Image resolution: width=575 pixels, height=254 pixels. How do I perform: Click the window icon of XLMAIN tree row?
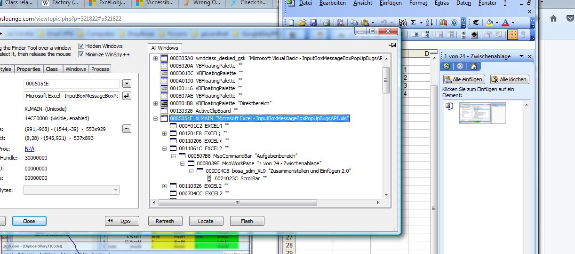(164, 118)
